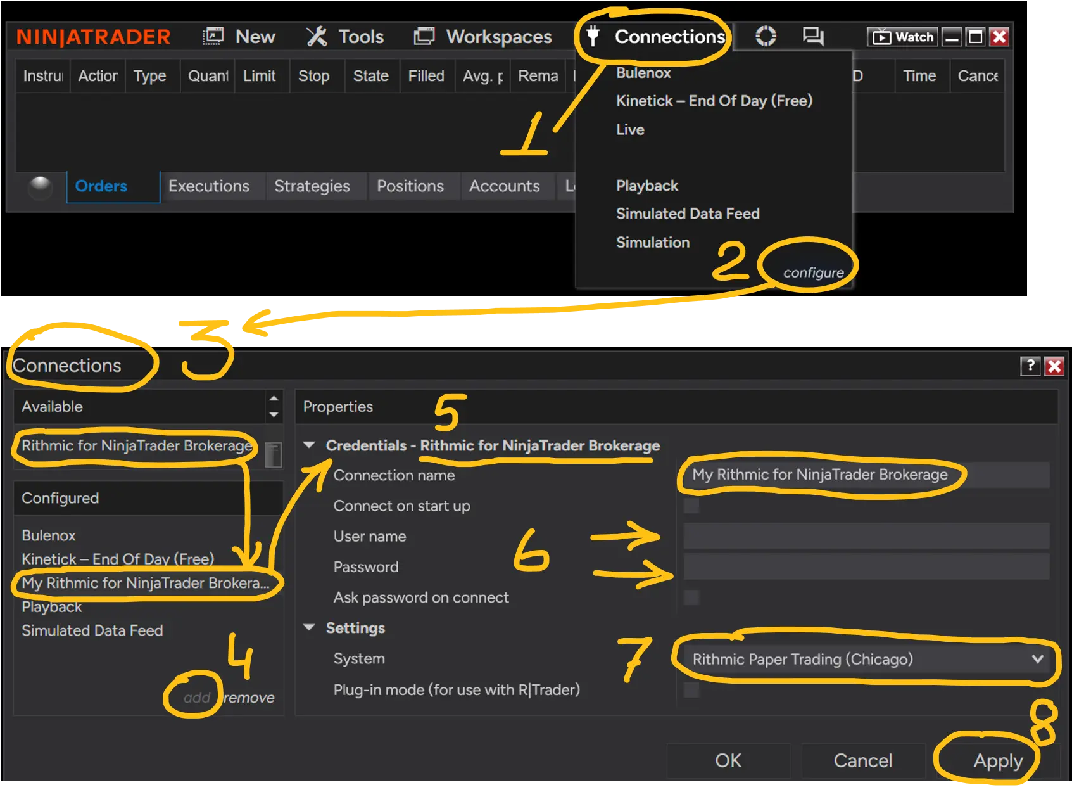Select Bulenox connection from menu
The height and width of the screenshot is (792, 1072).
tap(643, 73)
